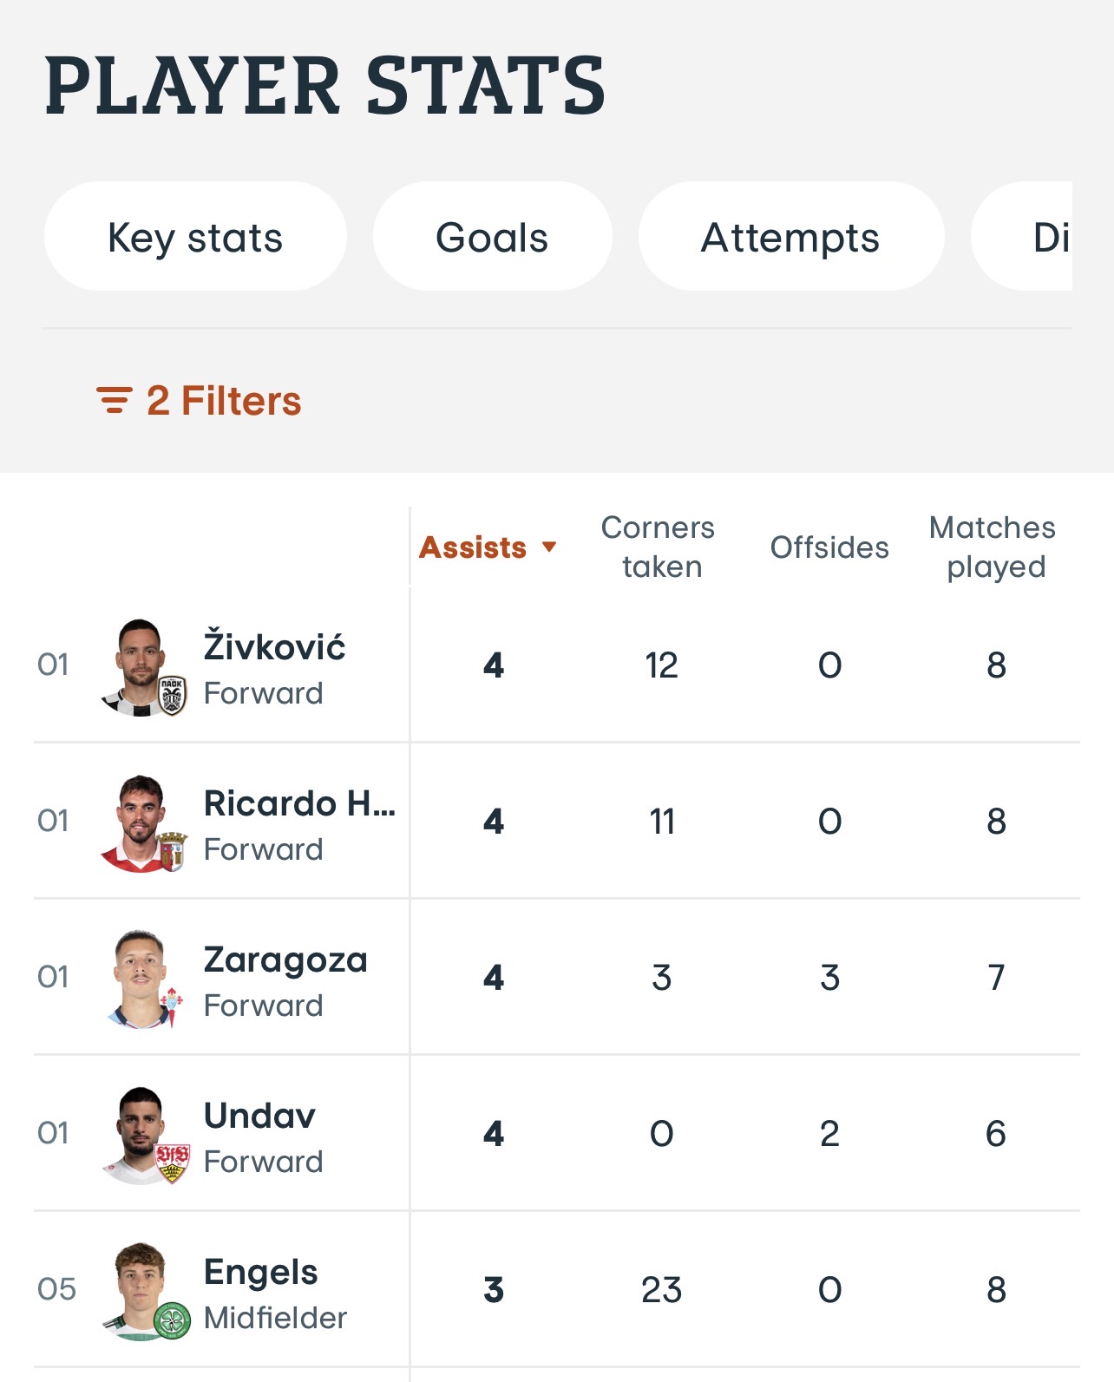This screenshot has height=1382, width=1114.
Task: Open the filters icon next to 2 Filters
Action: (114, 401)
